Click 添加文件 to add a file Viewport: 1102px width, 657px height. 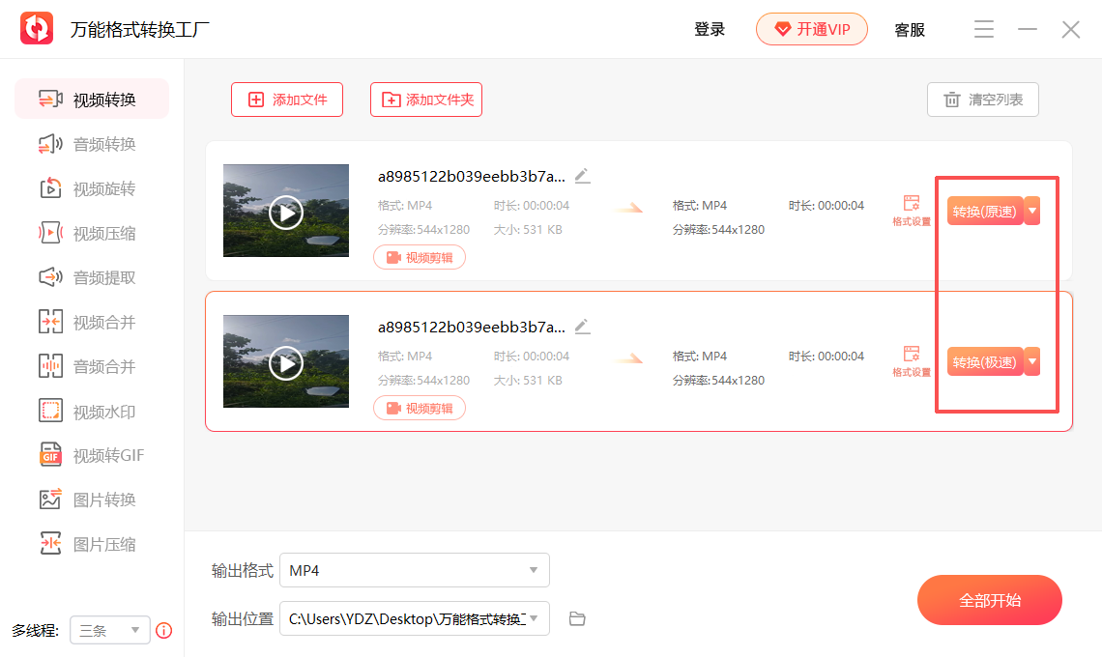click(286, 99)
